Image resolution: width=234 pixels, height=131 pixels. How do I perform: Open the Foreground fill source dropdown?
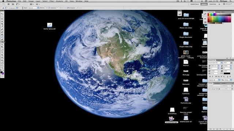[x=13, y=8]
